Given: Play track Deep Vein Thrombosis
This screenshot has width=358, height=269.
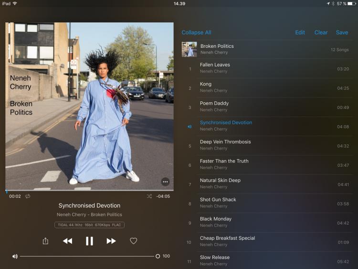Looking at the screenshot, I should 267,145.
